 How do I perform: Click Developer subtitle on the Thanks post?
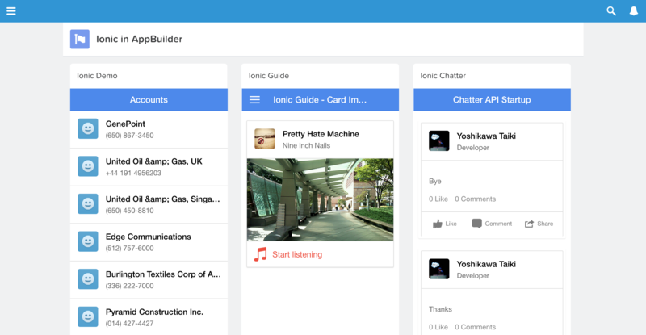coord(472,275)
